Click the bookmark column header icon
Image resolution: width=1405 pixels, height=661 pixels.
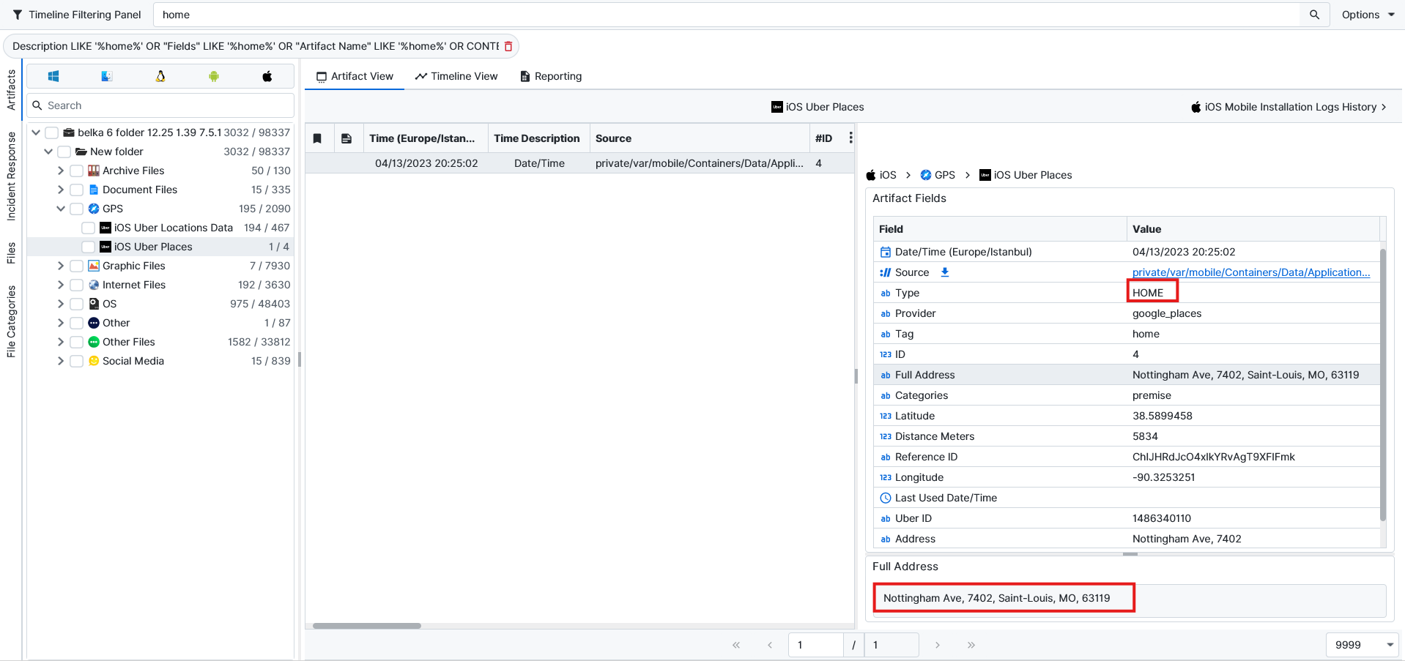point(317,138)
